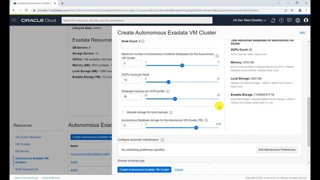Show info for Autonomous Database storage field
320x180 pixels.
[x=206, y=120]
